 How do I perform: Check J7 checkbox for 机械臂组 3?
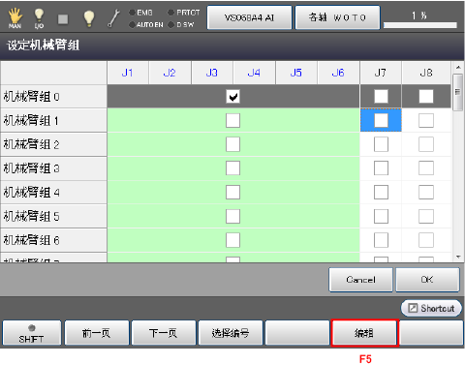[x=381, y=168]
